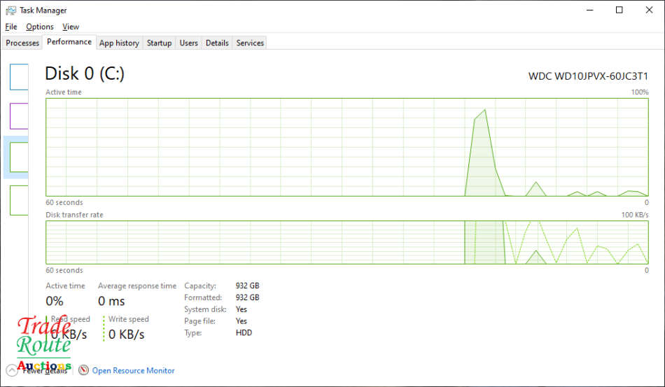Select the bottom green graph thumbnail in sidebar
Viewport: 665px width, 387px height.
(19, 200)
